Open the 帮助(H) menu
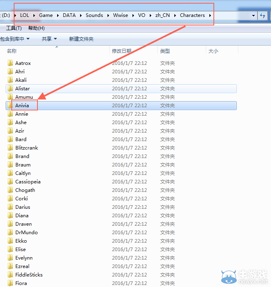This screenshot has width=271, height=287. [x=36, y=28]
